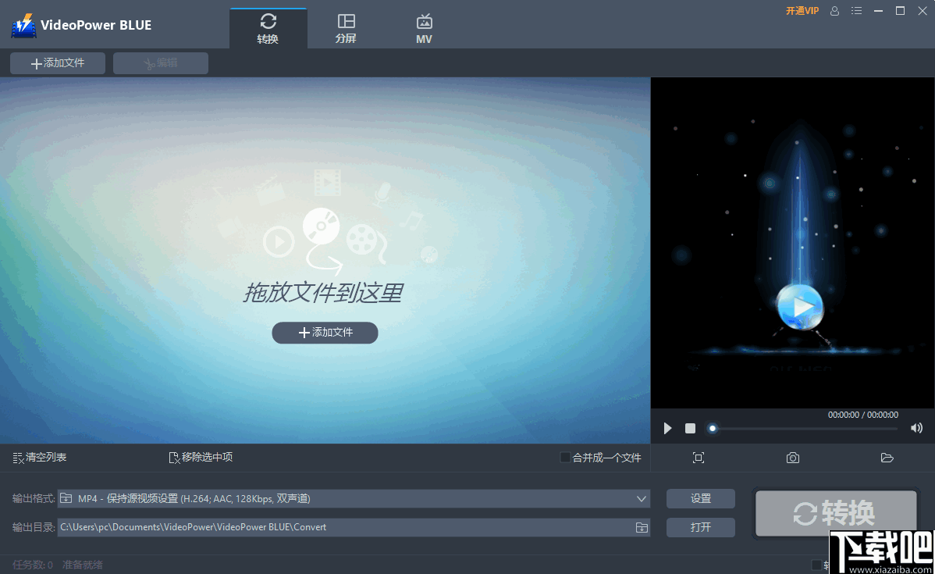Open the snapshot folder icon under the preview

click(x=887, y=458)
